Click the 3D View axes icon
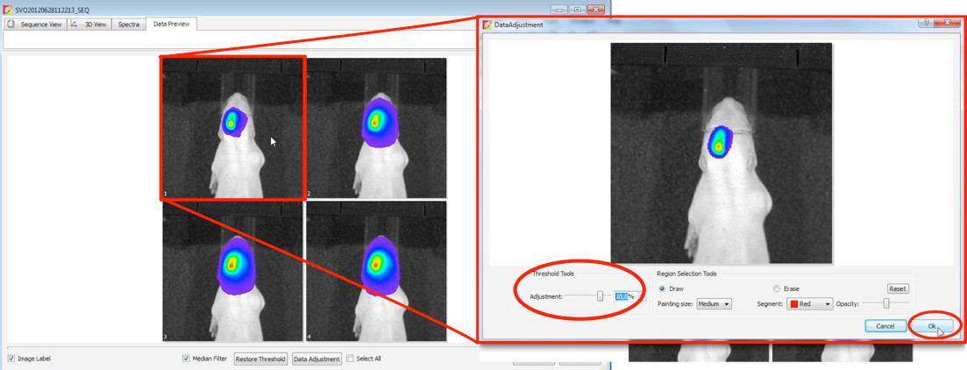Image resolution: width=967 pixels, height=370 pixels. 74,24
